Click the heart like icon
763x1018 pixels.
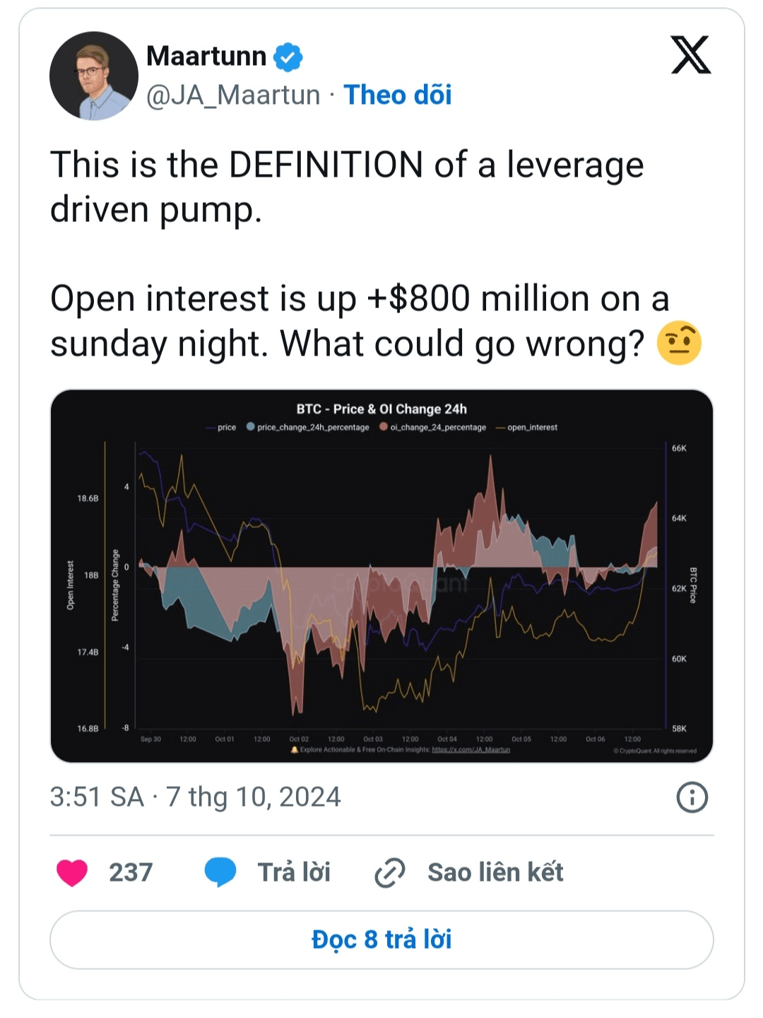[x=72, y=872]
